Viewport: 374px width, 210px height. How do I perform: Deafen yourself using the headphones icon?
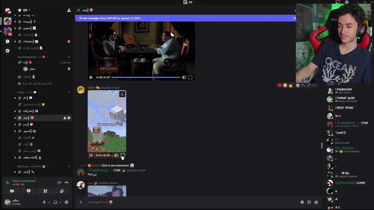point(55,202)
